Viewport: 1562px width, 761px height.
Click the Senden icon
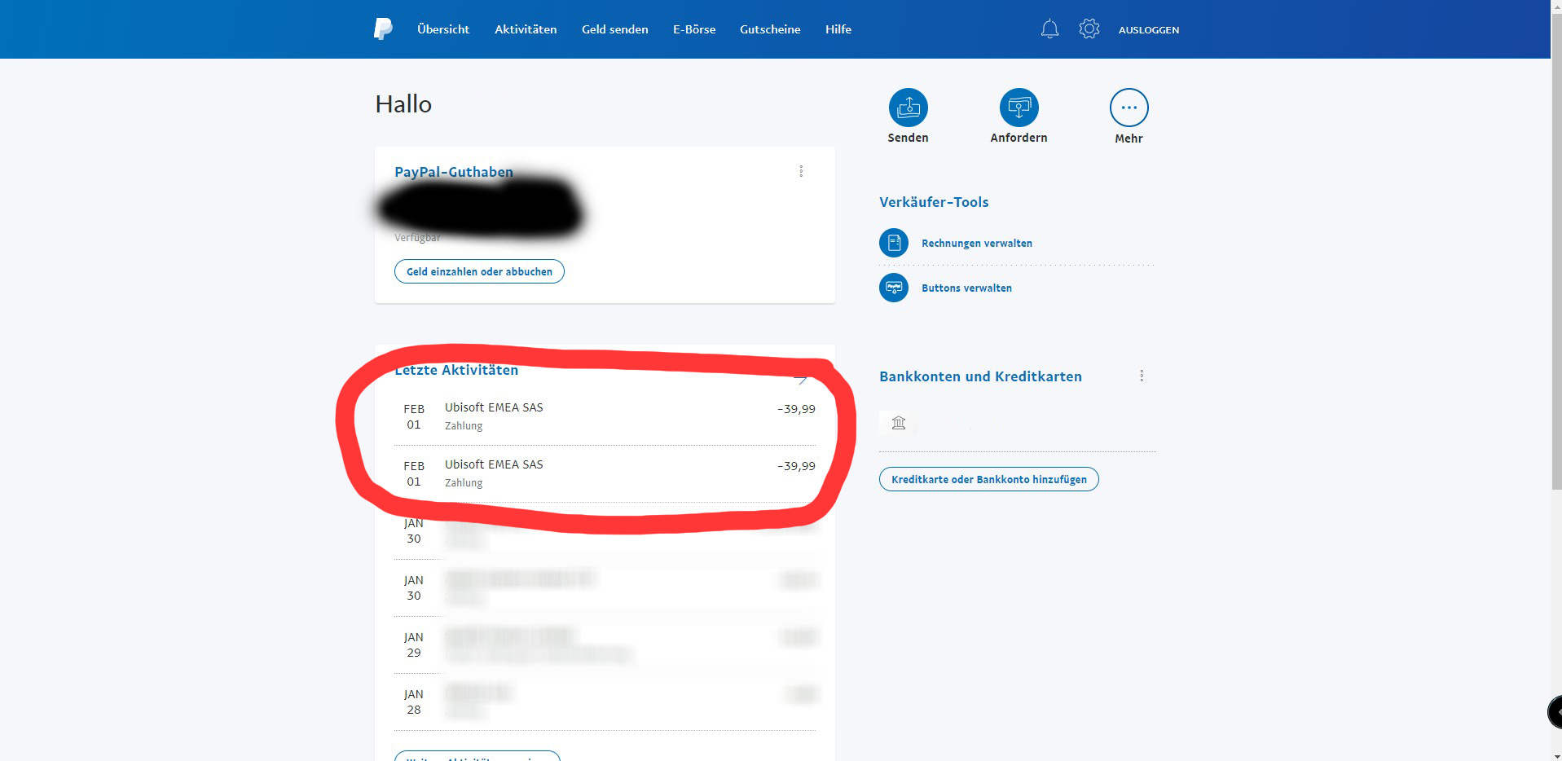pyautogui.click(x=909, y=108)
